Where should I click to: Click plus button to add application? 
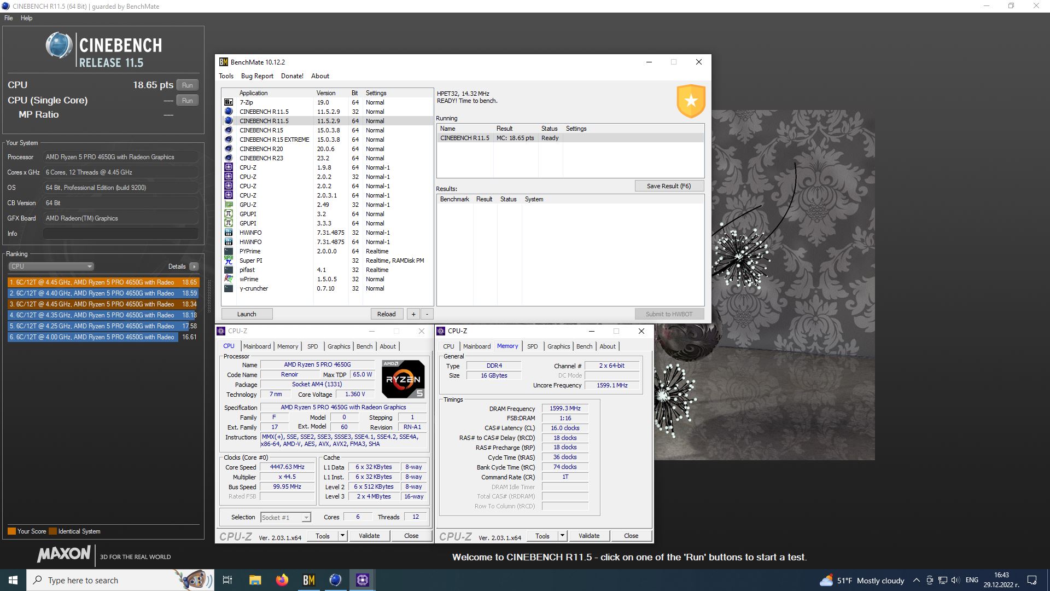tap(413, 314)
